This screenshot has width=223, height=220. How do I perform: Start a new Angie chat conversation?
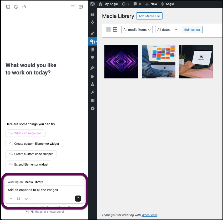click(x=8, y=7)
